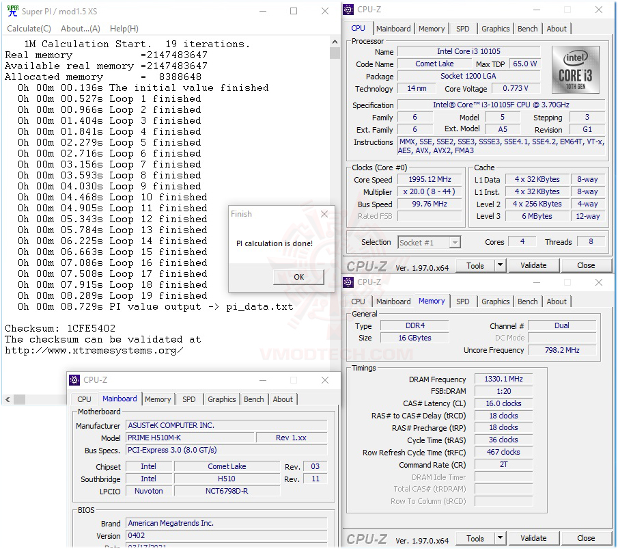Screen dimensions: 618x549
Task: Click motherboard model PRIME H510M-K field
Action: tap(190, 438)
